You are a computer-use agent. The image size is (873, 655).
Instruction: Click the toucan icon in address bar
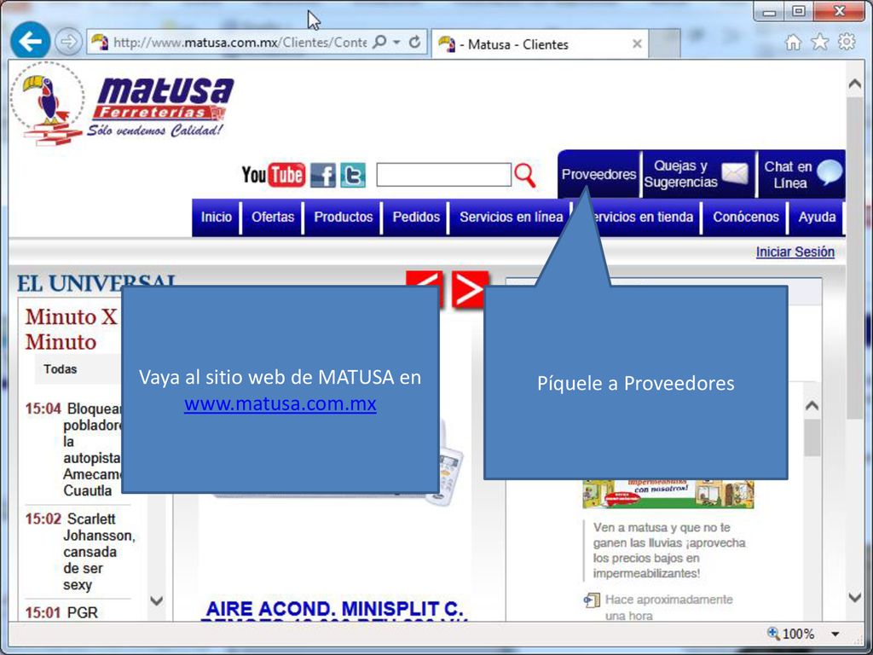point(100,42)
